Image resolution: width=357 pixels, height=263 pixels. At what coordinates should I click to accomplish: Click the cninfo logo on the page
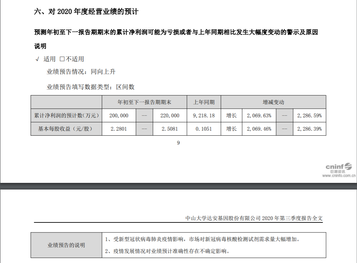click(338, 166)
